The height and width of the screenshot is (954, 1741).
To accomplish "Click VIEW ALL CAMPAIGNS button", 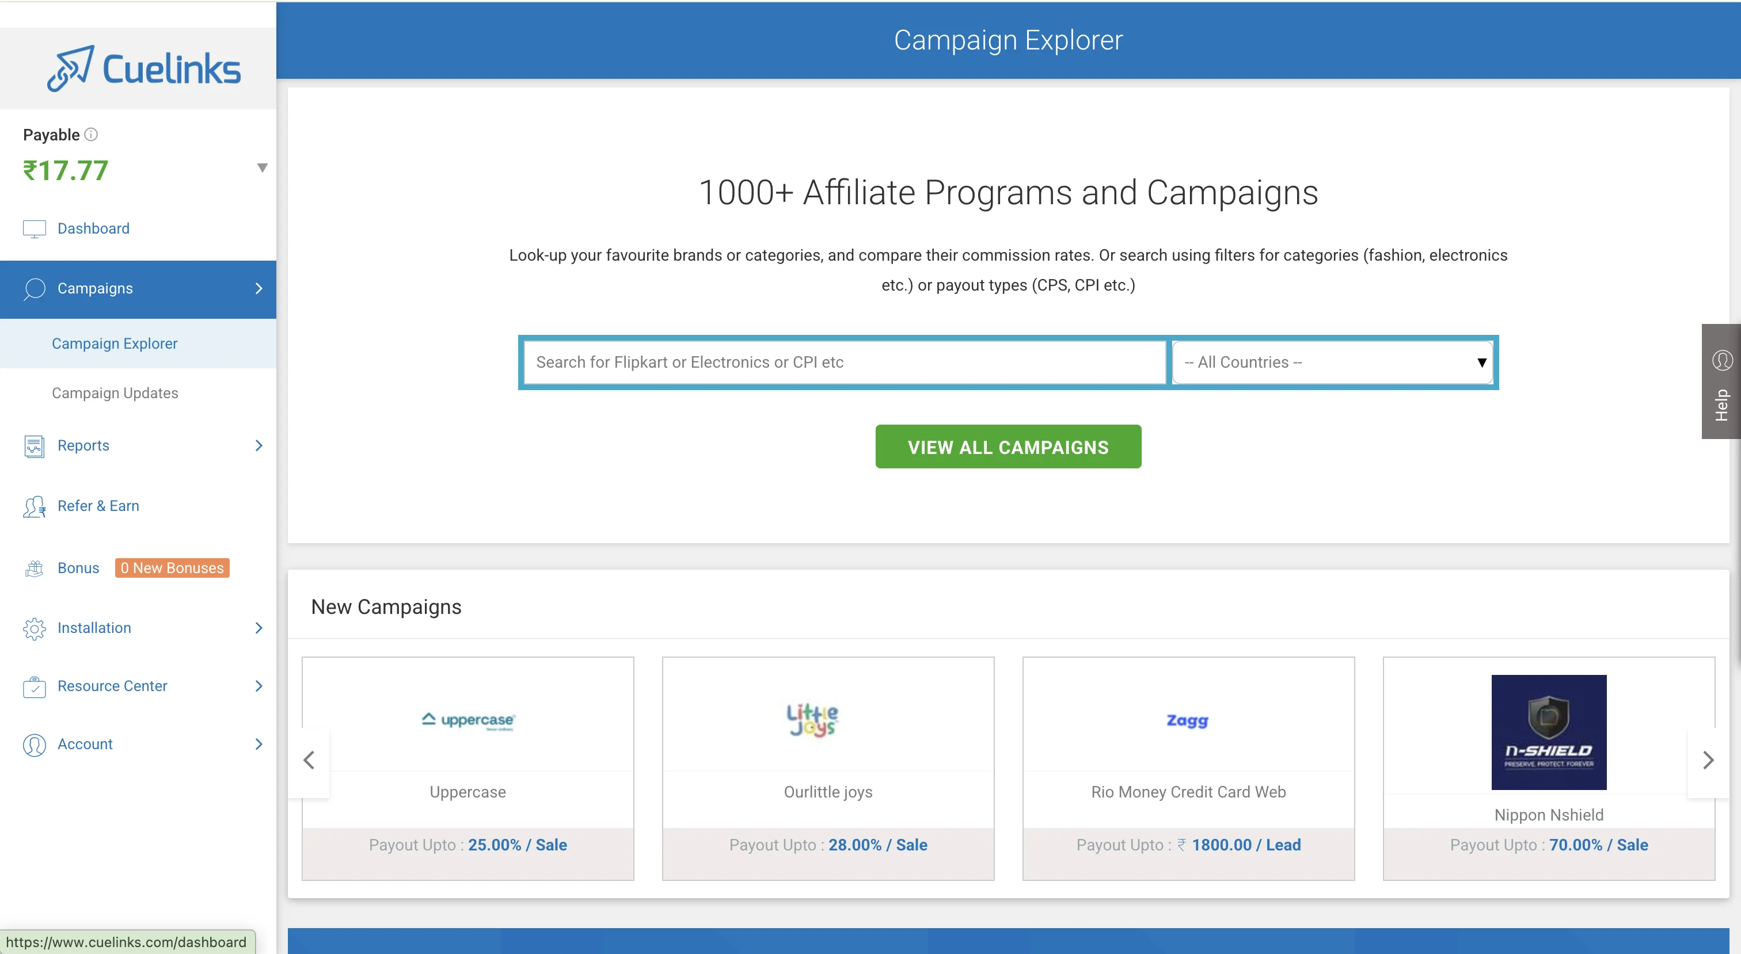I will pyautogui.click(x=1008, y=447).
